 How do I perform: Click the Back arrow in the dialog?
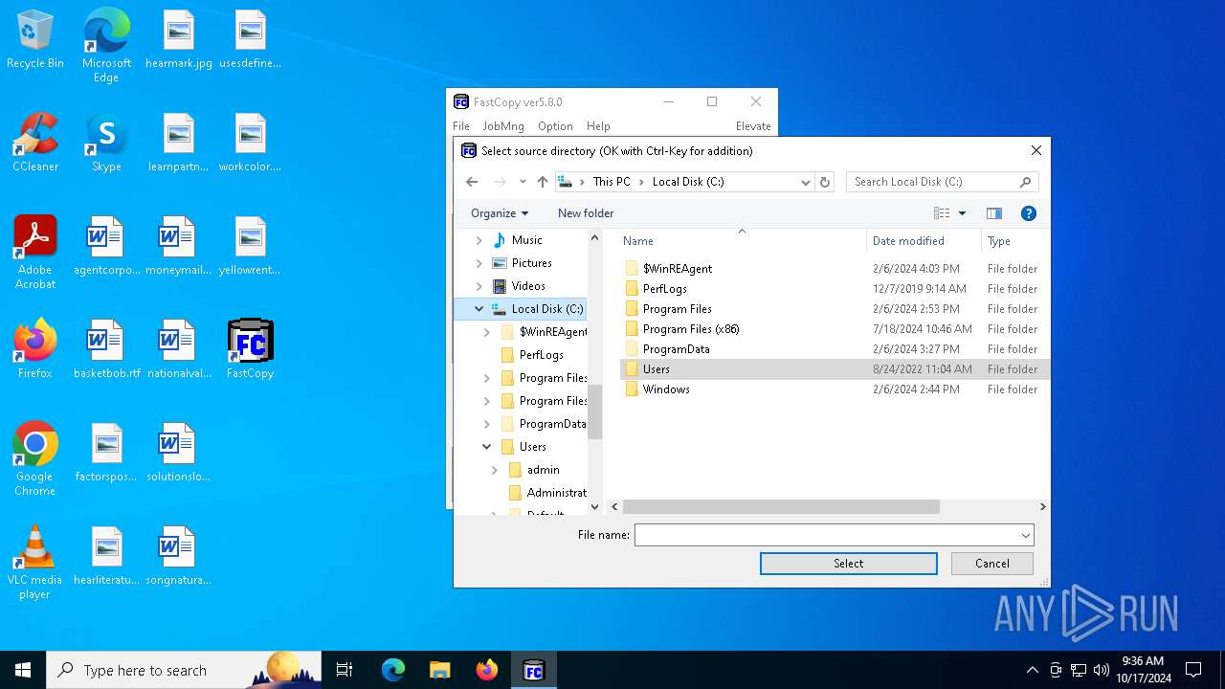point(472,182)
